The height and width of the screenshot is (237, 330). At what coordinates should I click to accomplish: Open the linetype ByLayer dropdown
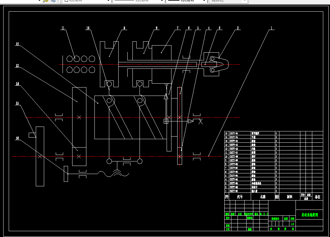click(x=139, y=1)
